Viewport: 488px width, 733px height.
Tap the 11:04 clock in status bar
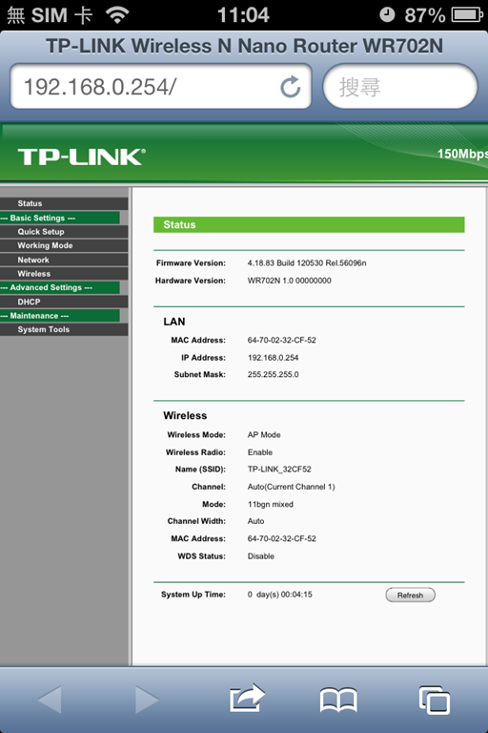click(x=243, y=14)
